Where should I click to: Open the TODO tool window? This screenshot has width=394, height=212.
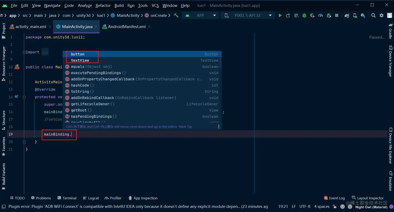tap(17, 198)
